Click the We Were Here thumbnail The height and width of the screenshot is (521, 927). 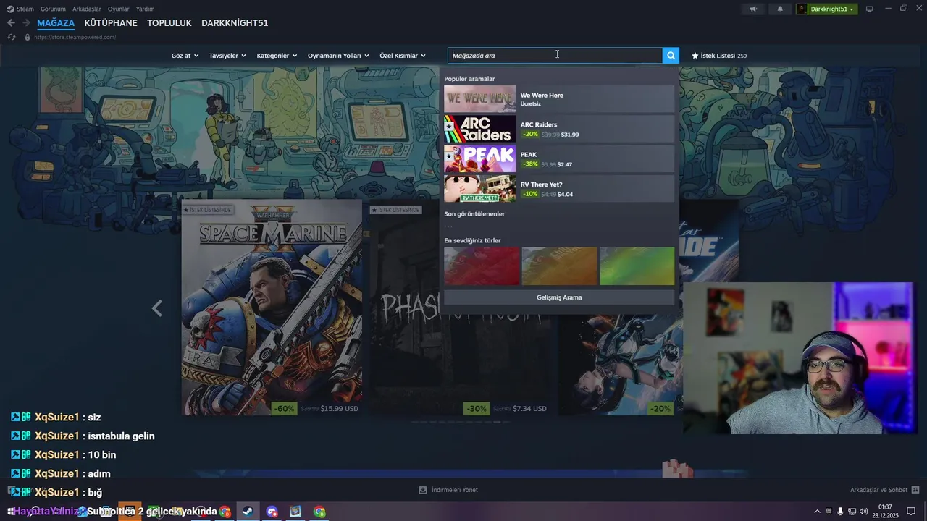point(479,99)
